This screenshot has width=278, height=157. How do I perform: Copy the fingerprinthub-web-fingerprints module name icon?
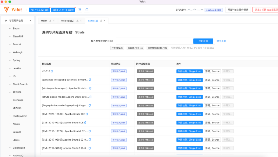(x=90, y=106)
